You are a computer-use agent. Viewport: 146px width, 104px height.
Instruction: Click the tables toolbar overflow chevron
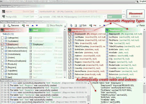65,26
